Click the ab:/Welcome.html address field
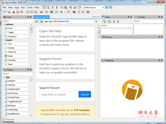The height and width of the screenshot is (124, 166). point(74,21)
